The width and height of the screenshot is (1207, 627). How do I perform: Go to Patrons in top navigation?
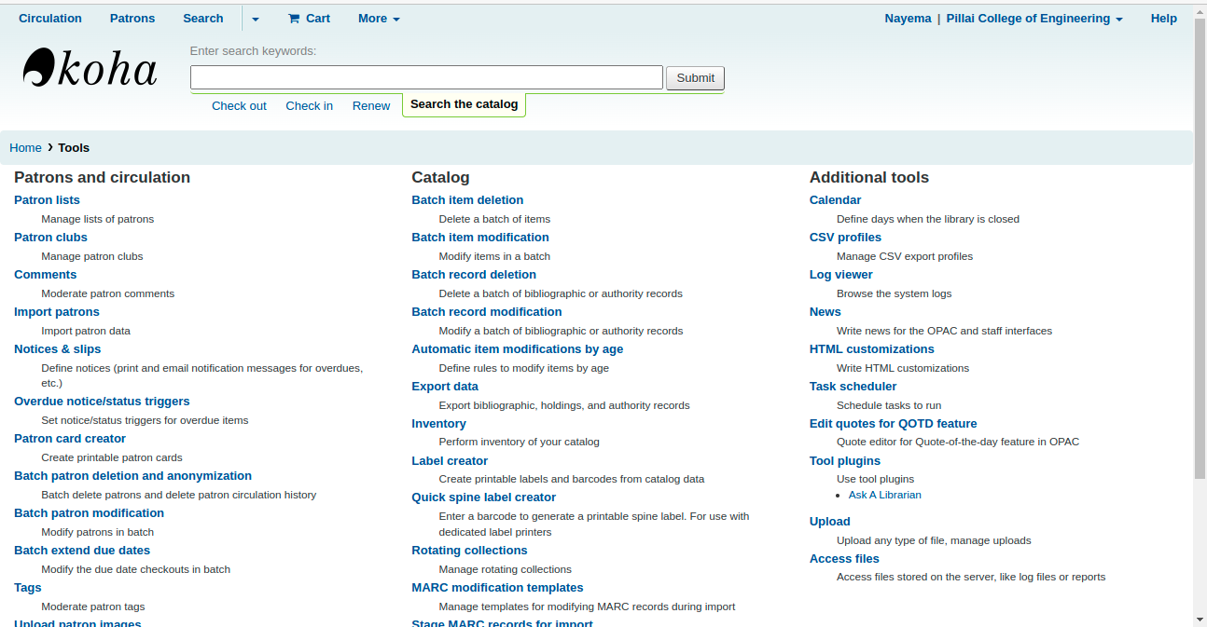132,19
